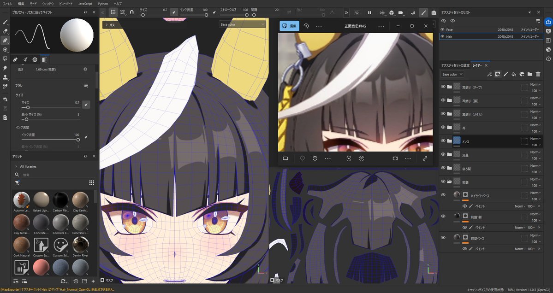
Task: Open the Base color dropdown in the viewport
Action: pos(242,24)
